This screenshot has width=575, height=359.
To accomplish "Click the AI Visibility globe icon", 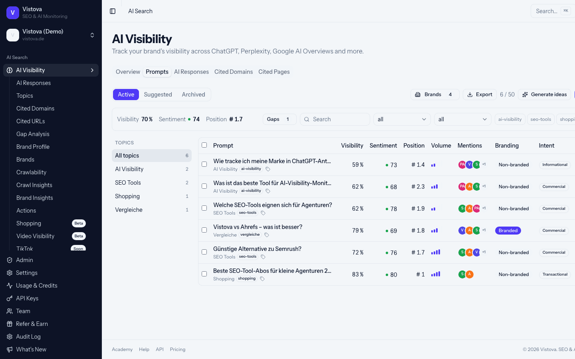I will 10,70.
